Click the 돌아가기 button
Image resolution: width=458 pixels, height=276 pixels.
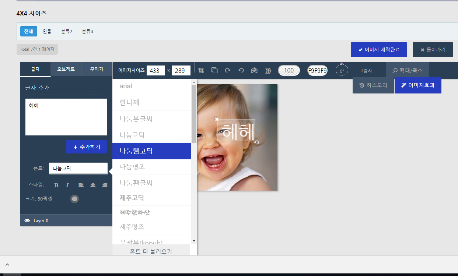(433, 50)
